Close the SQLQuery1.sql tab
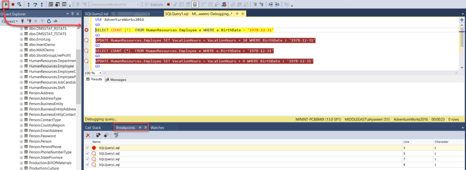Screen dimensions: 466x170 [x=243, y=14]
